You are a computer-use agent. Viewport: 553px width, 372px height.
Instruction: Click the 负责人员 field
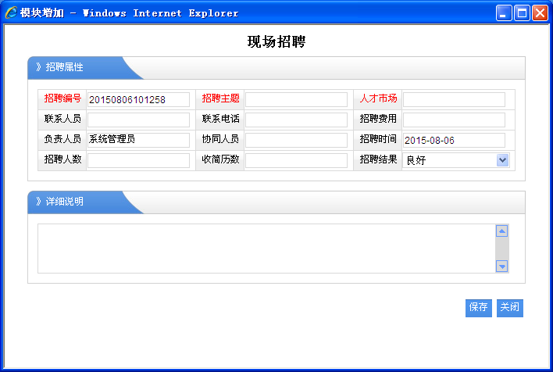tap(138, 140)
